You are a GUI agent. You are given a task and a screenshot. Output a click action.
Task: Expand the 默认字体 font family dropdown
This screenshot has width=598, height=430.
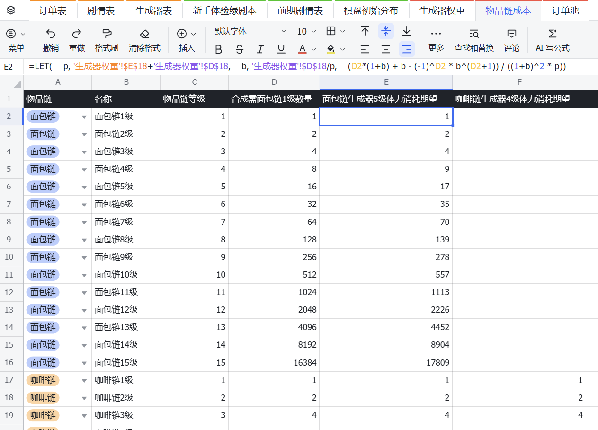coord(250,32)
